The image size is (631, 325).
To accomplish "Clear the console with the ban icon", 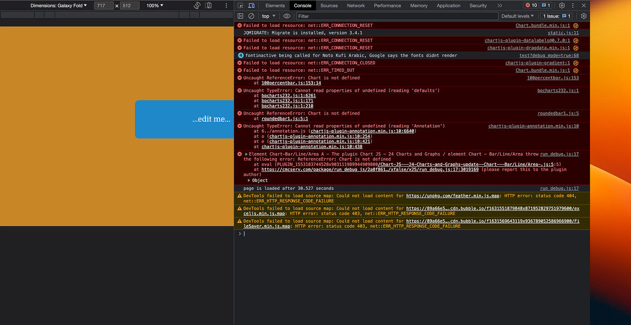I will click(x=251, y=16).
